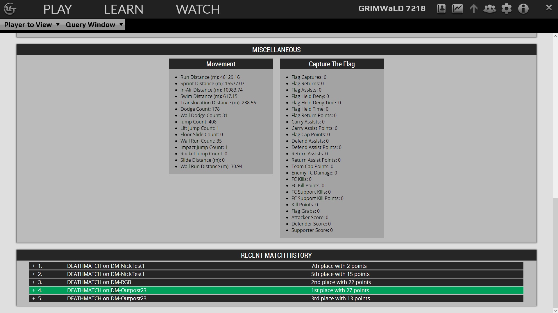This screenshot has height=313, width=558.
Task: Open the Query Window dropdown
Action: [94, 25]
